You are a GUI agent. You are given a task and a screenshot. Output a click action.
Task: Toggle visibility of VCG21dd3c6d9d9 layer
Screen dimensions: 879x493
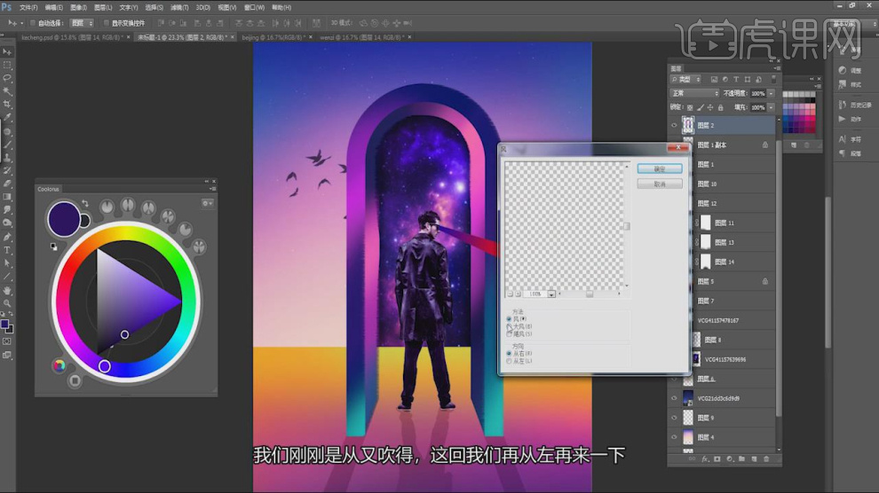tap(675, 398)
